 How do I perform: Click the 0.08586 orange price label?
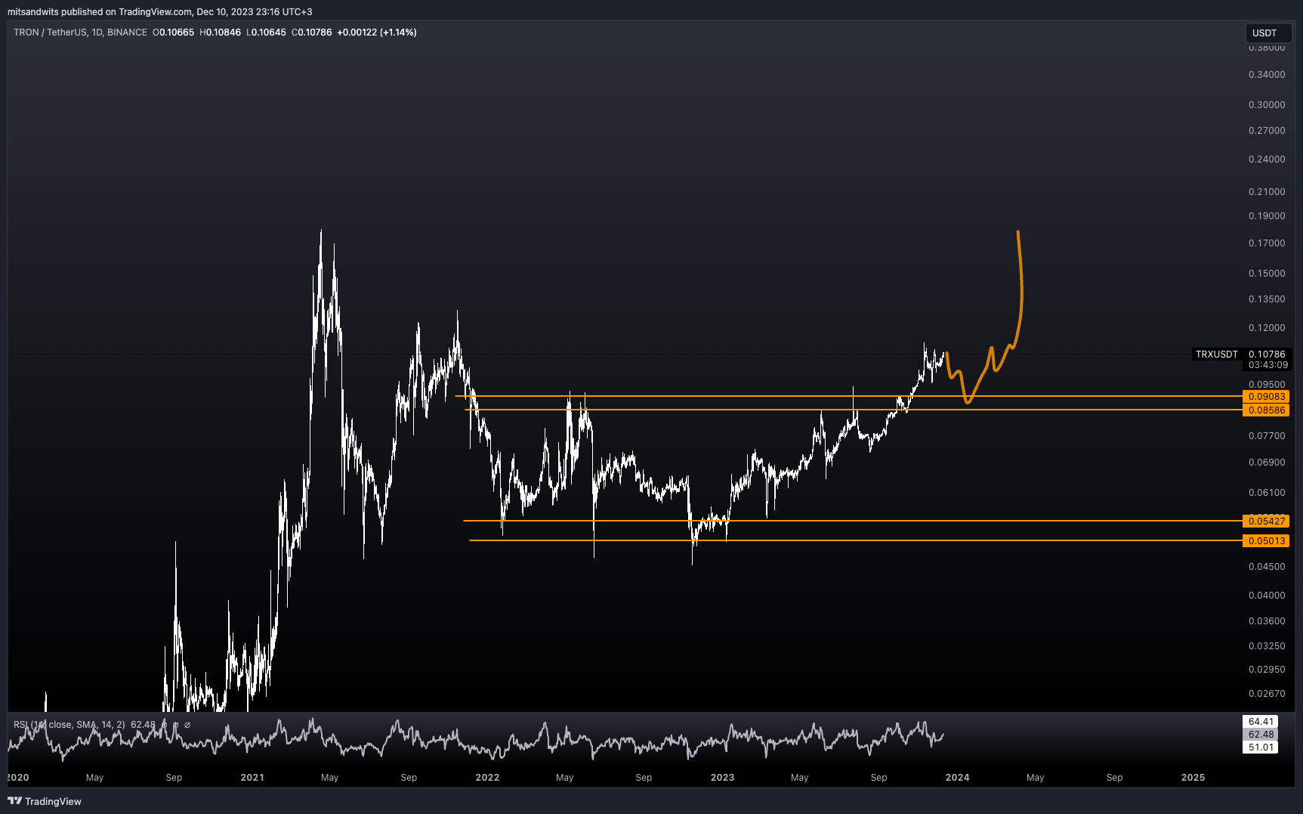[1266, 410]
